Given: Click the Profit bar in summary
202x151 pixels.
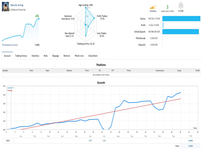Looking at the screenshot, I should (x=163, y=25).
